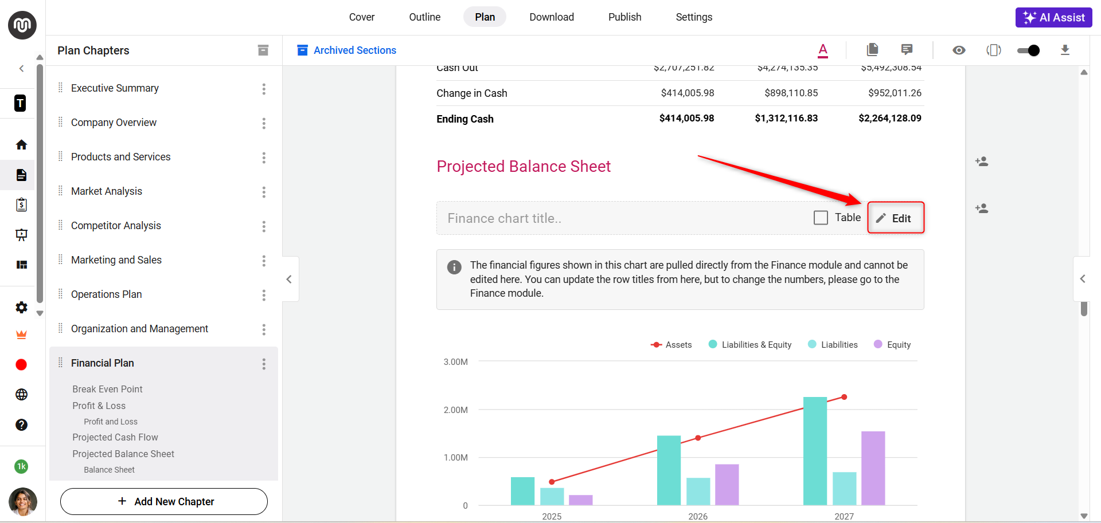Open the Download tab
The image size is (1101, 523).
point(552,17)
